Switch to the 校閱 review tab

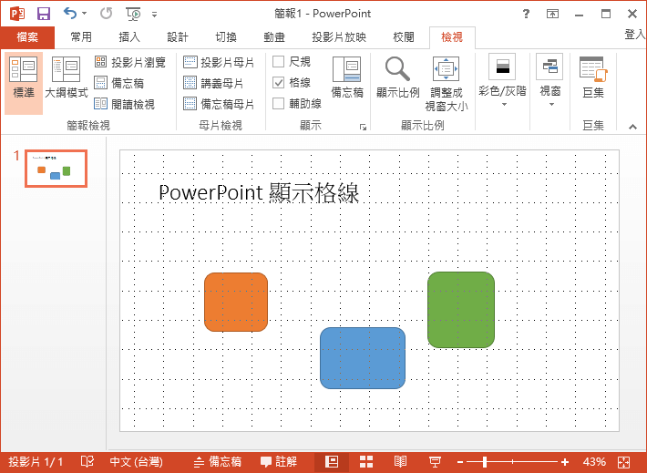tap(403, 37)
